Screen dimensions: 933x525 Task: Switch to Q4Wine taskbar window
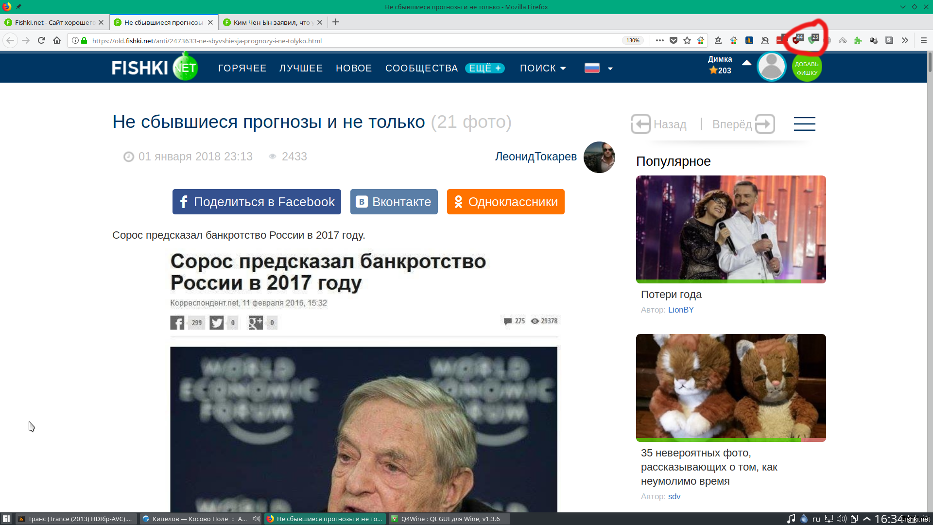pyautogui.click(x=449, y=519)
